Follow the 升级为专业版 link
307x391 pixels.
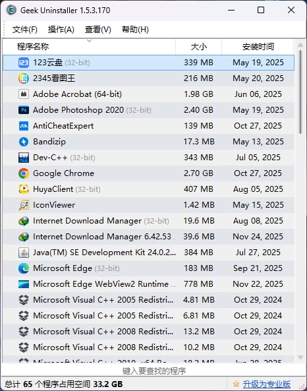[267, 384]
